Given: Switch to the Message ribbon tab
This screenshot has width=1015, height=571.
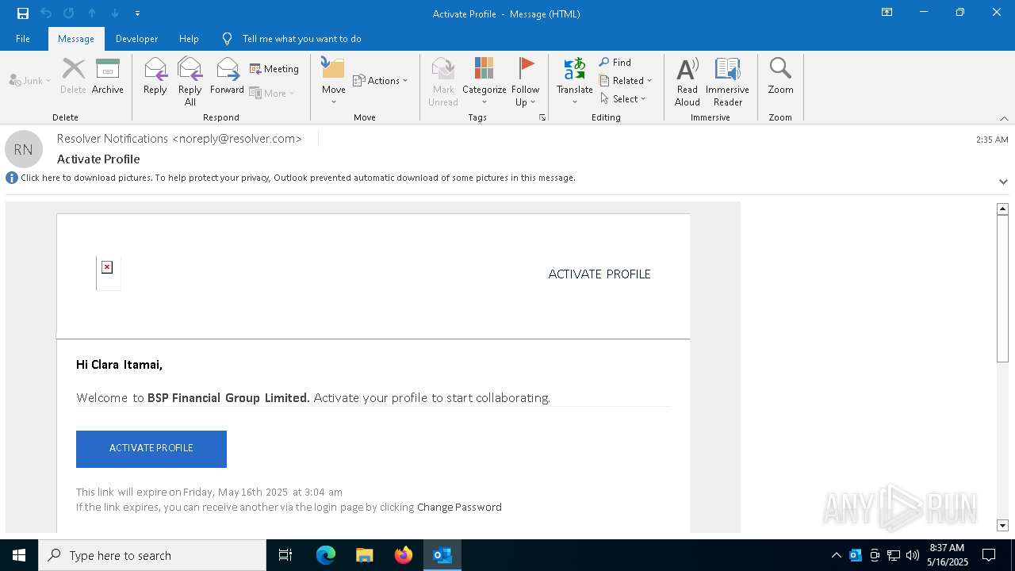Looking at the screenshot, I should (76, 38).
